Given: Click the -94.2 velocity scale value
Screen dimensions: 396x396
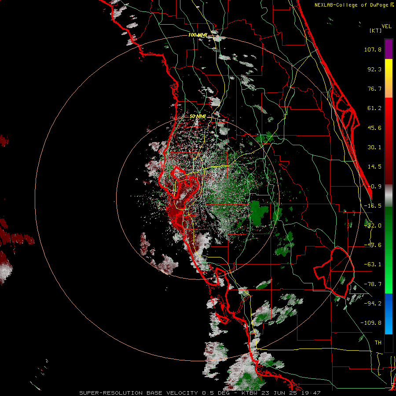Looking at the screenshot, I should point(373,303).
